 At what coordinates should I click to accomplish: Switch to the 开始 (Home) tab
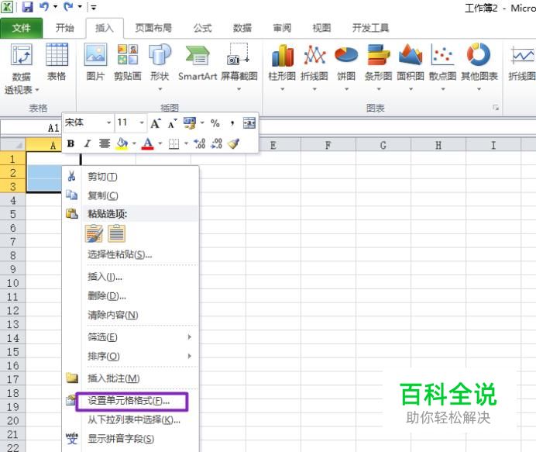[x=64, y=28]
